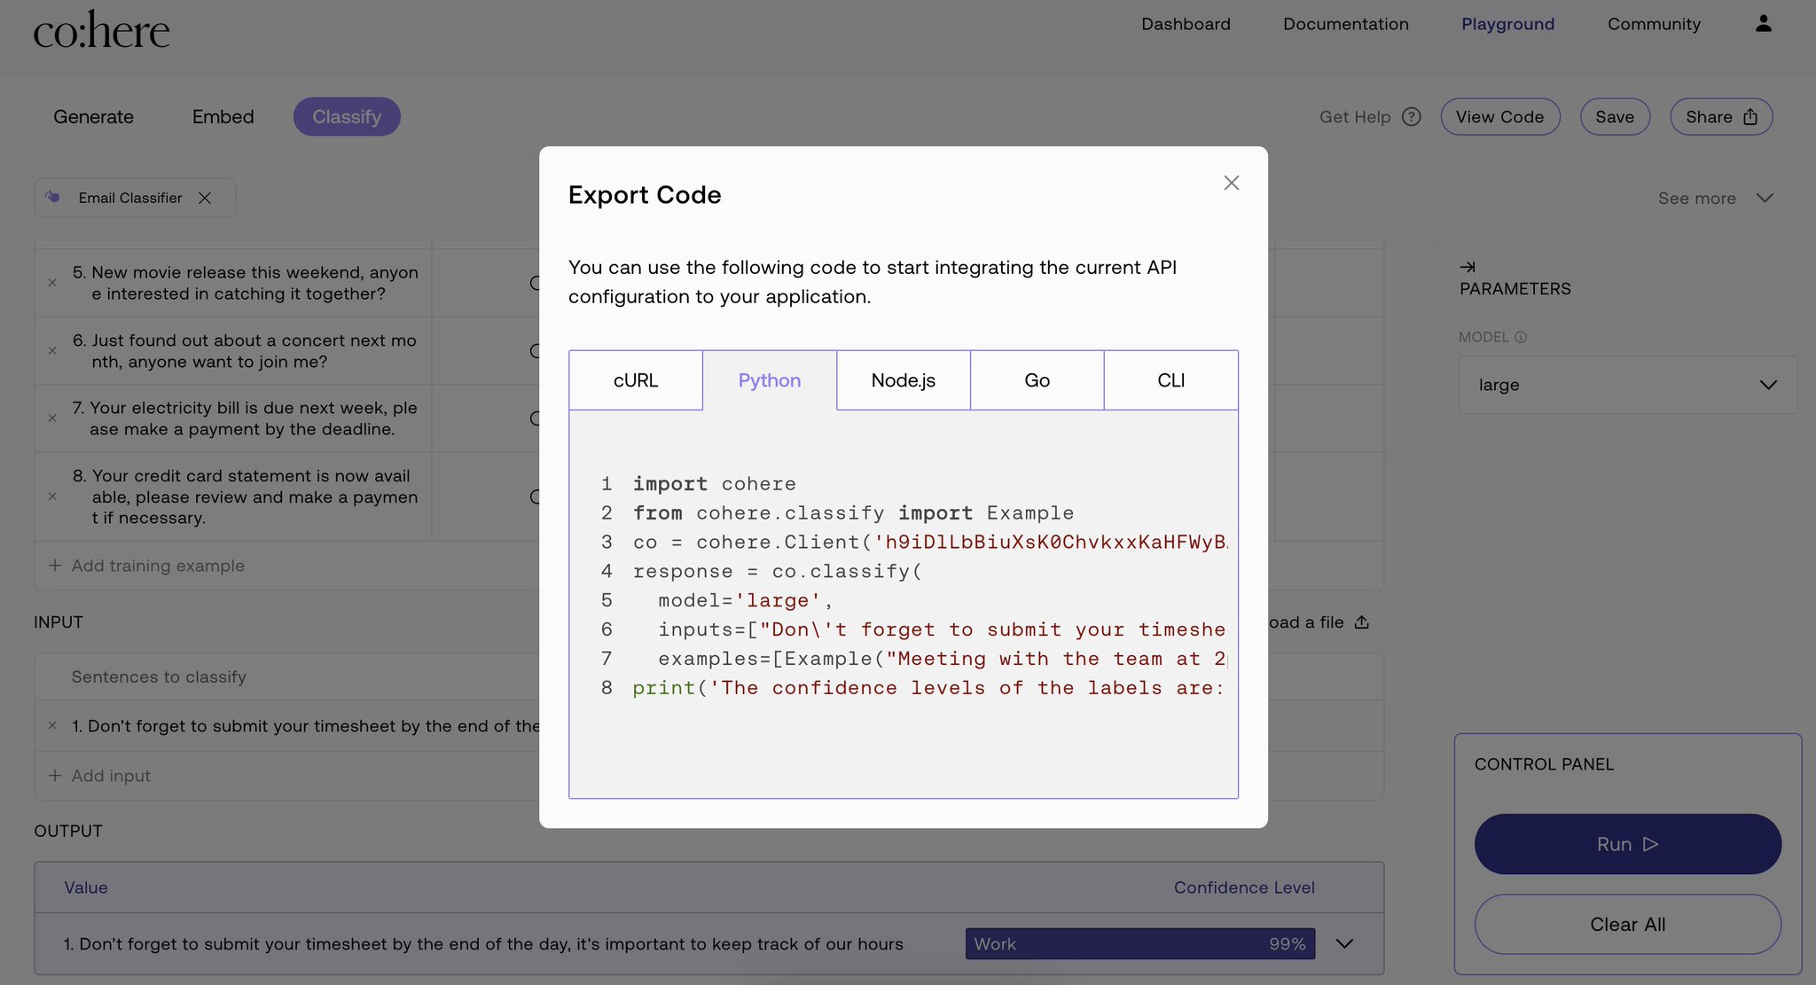Click the Share button
This screenshot has width=1816, height=985.
click(x=1721, y=117)
